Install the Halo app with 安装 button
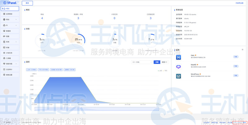The image size is (248, 125). (x=236, y=57)
